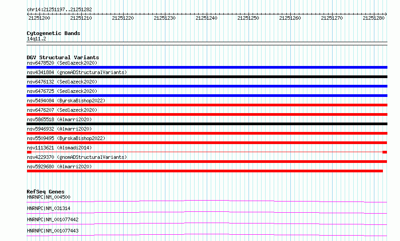Click the blue bar for nsv6476132
The width and height of the screenshot is (400, 241).
[207, 86]
